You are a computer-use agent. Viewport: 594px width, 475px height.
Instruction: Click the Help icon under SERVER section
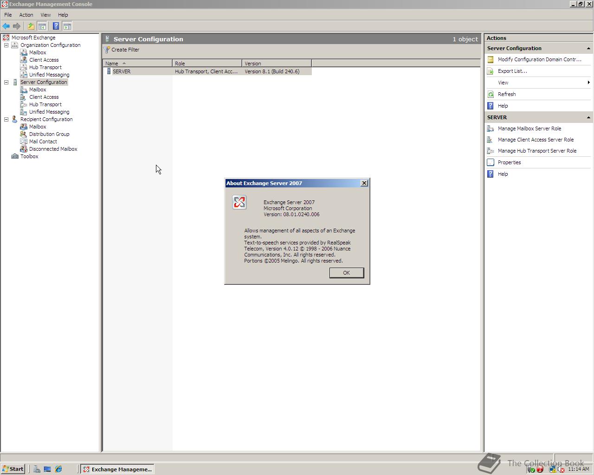tap(491, 174)
